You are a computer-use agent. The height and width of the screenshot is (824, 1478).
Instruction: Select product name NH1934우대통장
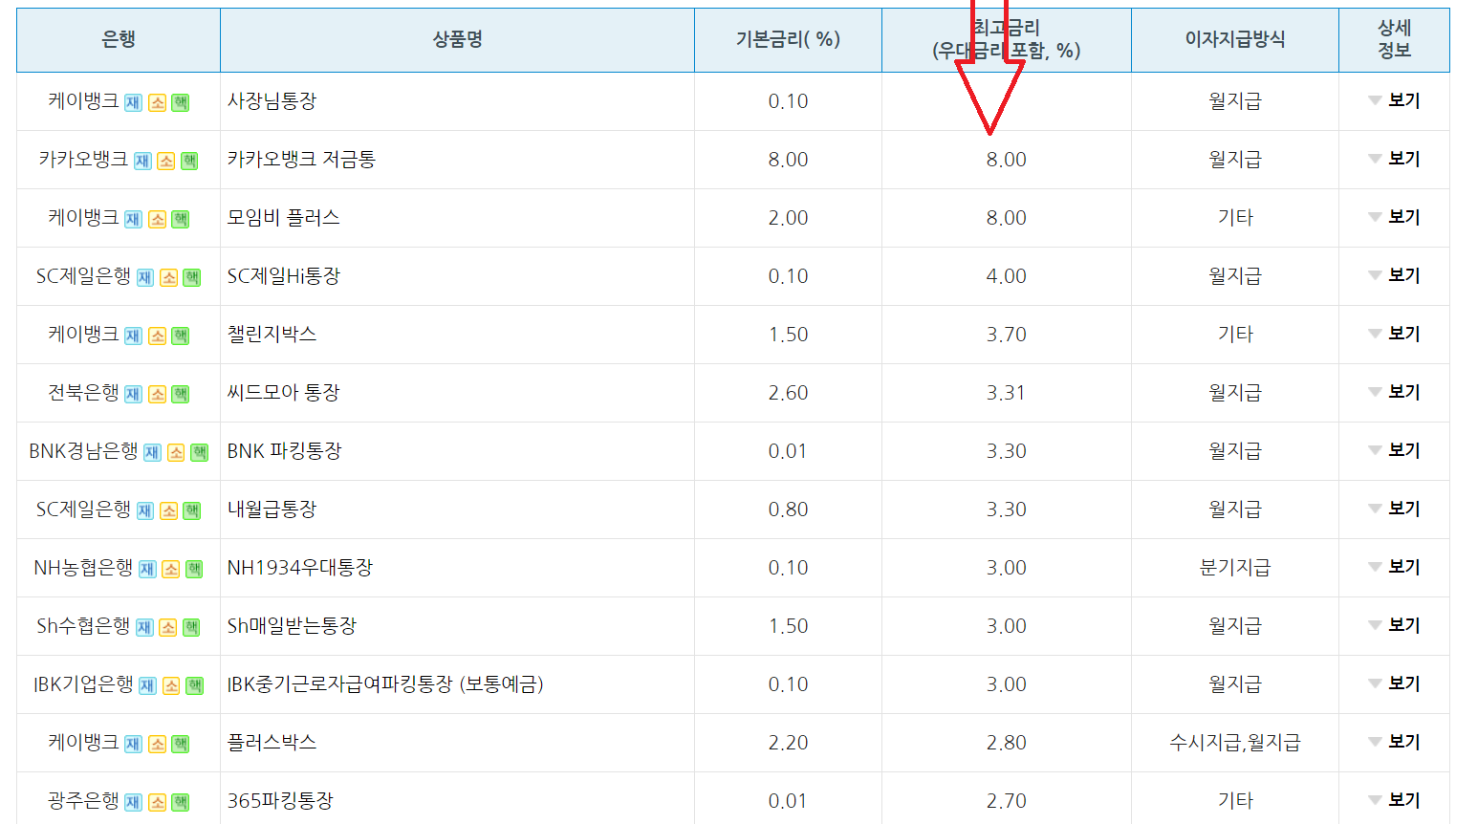(300, 567)
